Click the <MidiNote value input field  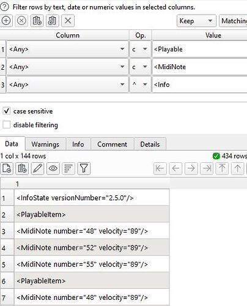(200, 67)
